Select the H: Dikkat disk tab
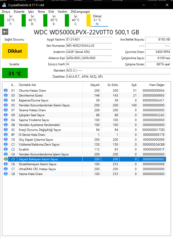Image resolution: width=173 pixels, height=238 pixels. point(97,20)
